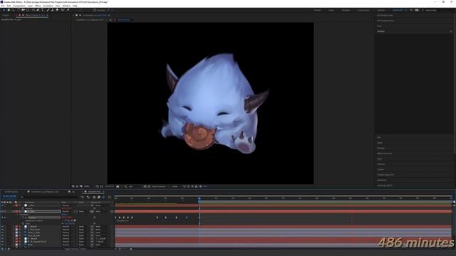Select the Pen tool
The image size is (456, 256).
(x=38, y=10)
